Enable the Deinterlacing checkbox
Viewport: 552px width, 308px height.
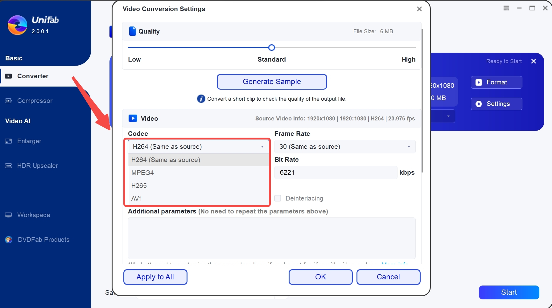click(x=278, y=198)
